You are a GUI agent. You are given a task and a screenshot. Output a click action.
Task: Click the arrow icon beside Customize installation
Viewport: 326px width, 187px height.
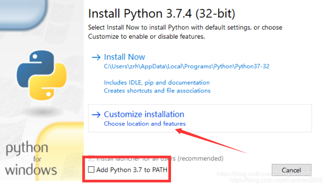(96, 114)
